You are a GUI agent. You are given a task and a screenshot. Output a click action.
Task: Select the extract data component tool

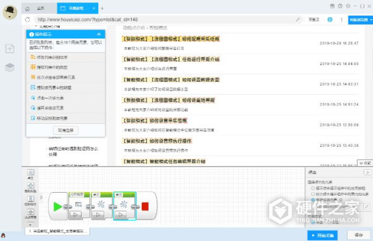tap(30, 187)
